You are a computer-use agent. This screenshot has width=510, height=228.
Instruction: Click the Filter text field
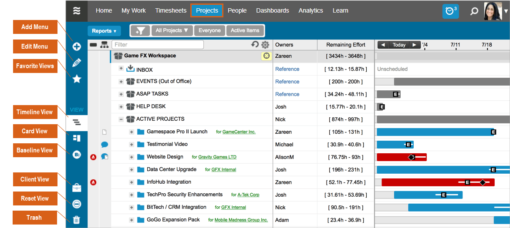pyautogui.click(x=157, y=44)
